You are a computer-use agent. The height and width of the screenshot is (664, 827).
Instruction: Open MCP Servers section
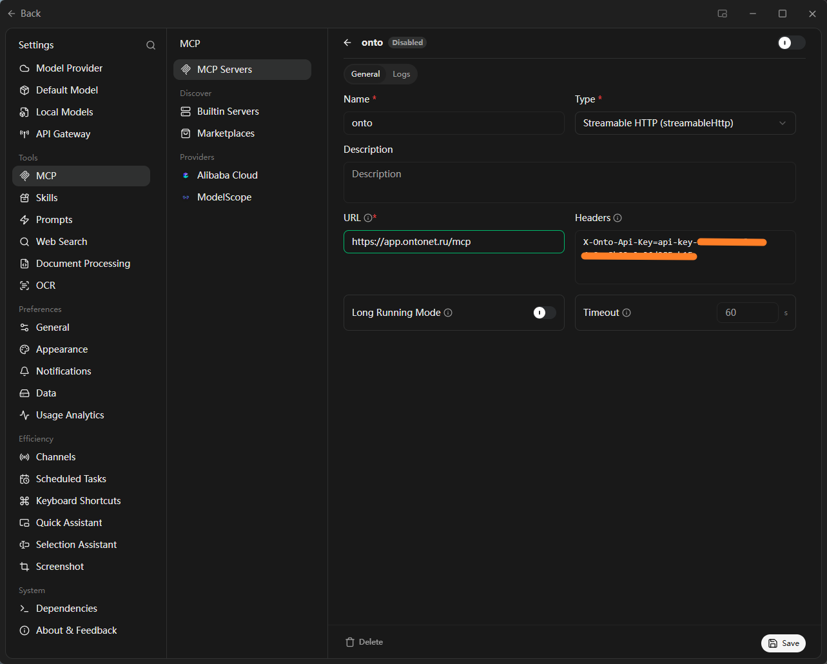tap(242, 70)
